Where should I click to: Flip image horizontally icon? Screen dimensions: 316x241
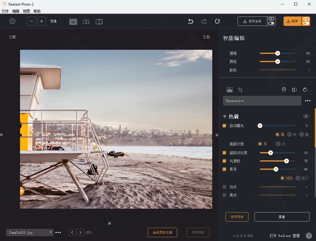(x=294, y=90)
